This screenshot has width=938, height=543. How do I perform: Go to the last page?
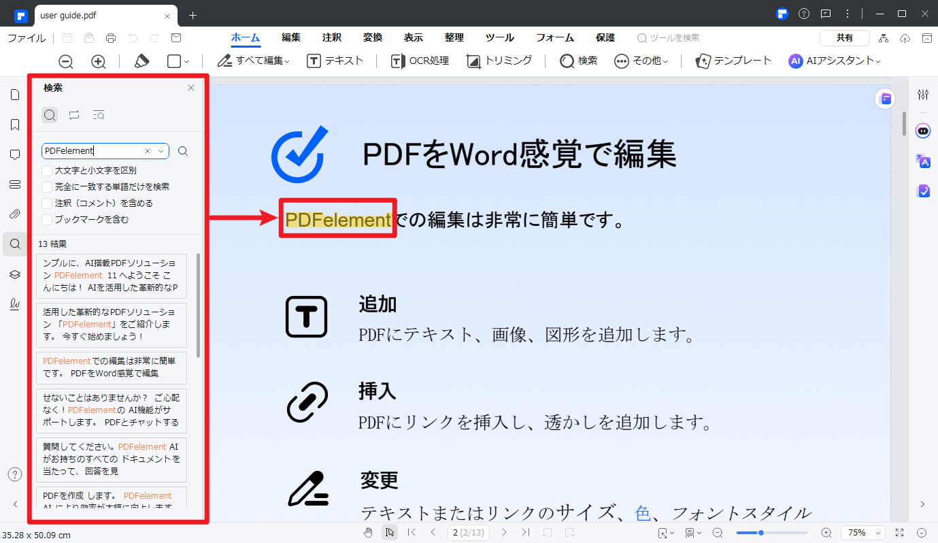pos(526,532)
